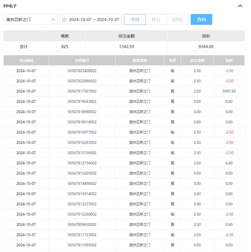Click the calendar icon in date field
The image size is (251, 252).
coord(64,19)
